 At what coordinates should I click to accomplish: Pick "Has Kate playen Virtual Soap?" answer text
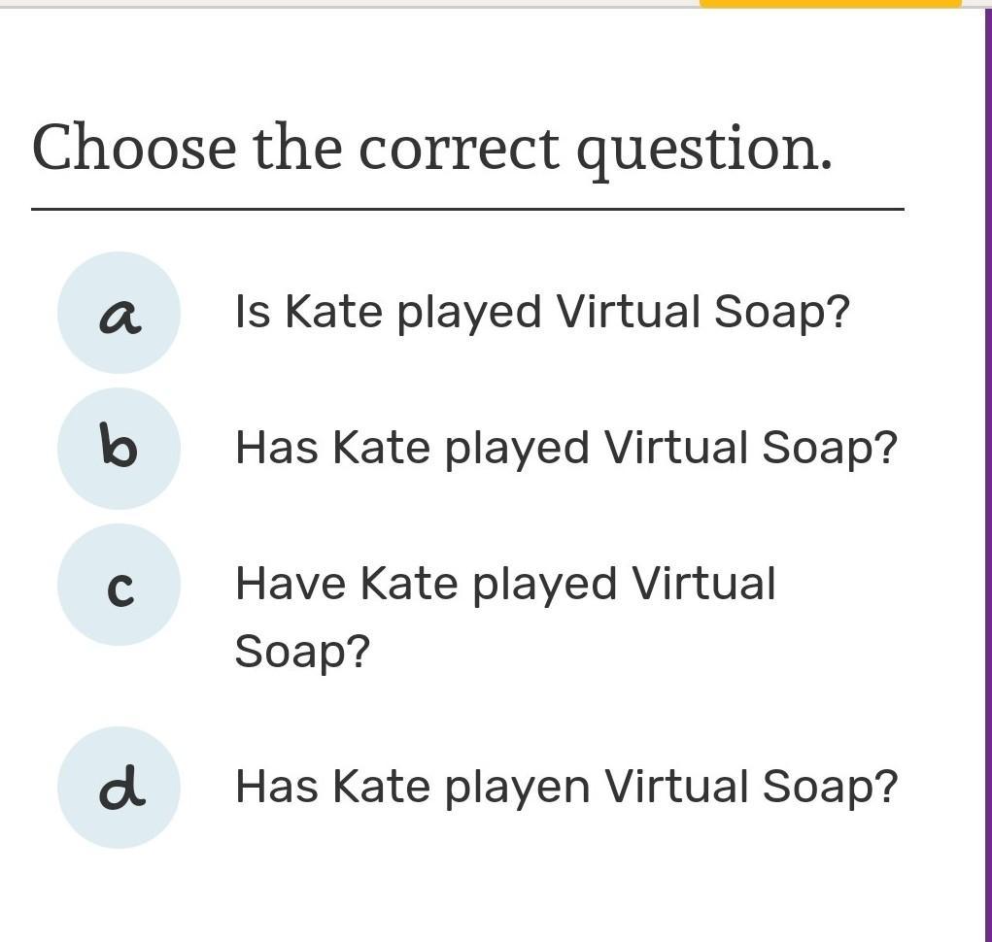click(x=565, y=787)
